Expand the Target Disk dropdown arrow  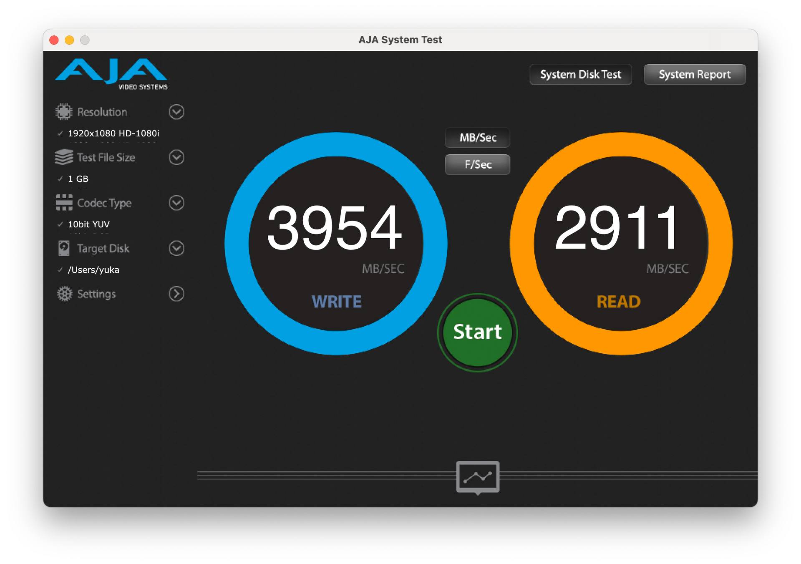(x=176, y=248)
